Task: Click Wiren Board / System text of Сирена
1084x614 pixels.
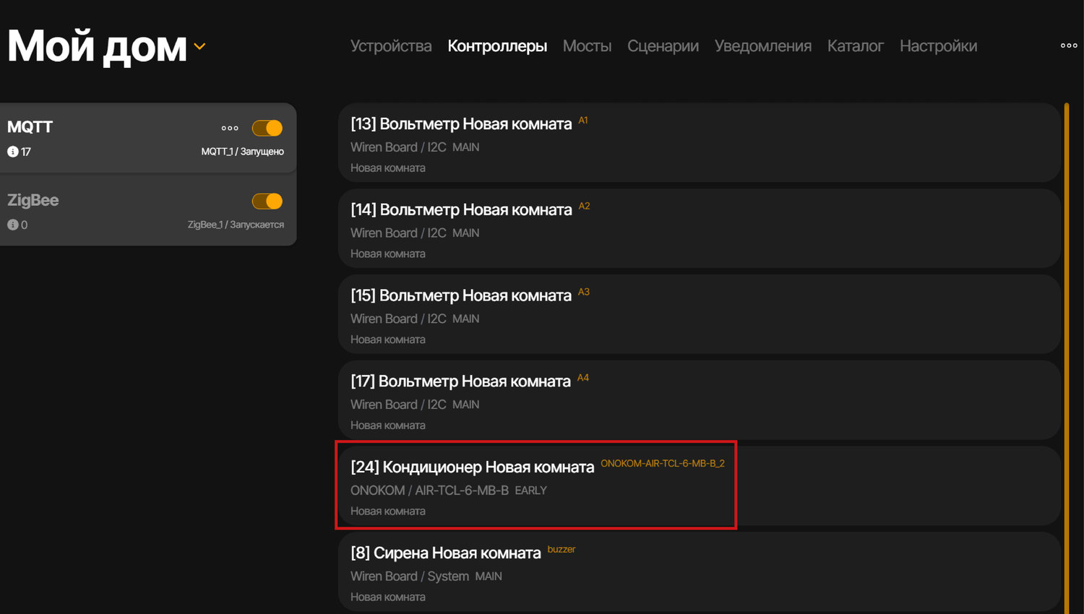Action: [x=410, y=576]
